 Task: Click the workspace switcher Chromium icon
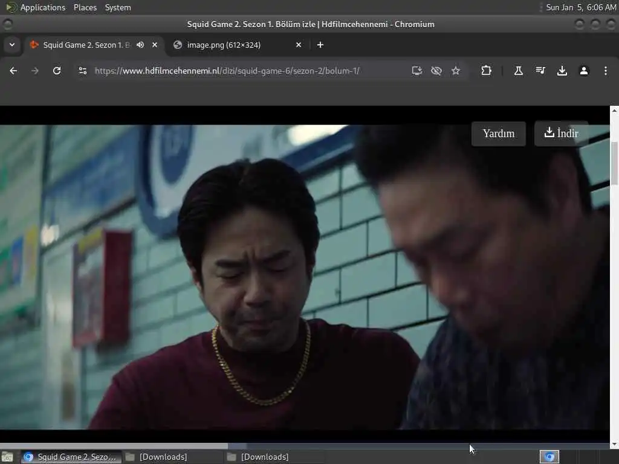tap(549, 457)
